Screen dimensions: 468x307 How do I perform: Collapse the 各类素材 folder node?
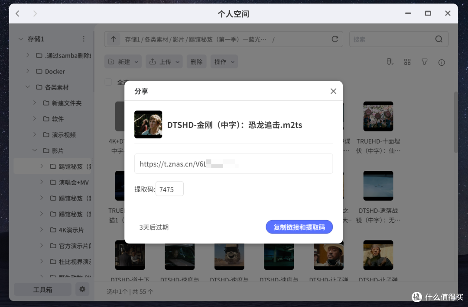click(28, 87)
